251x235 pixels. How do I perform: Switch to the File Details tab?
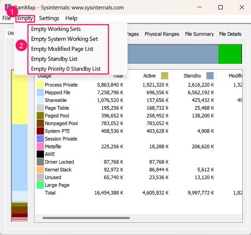click(x=230, y=34)
